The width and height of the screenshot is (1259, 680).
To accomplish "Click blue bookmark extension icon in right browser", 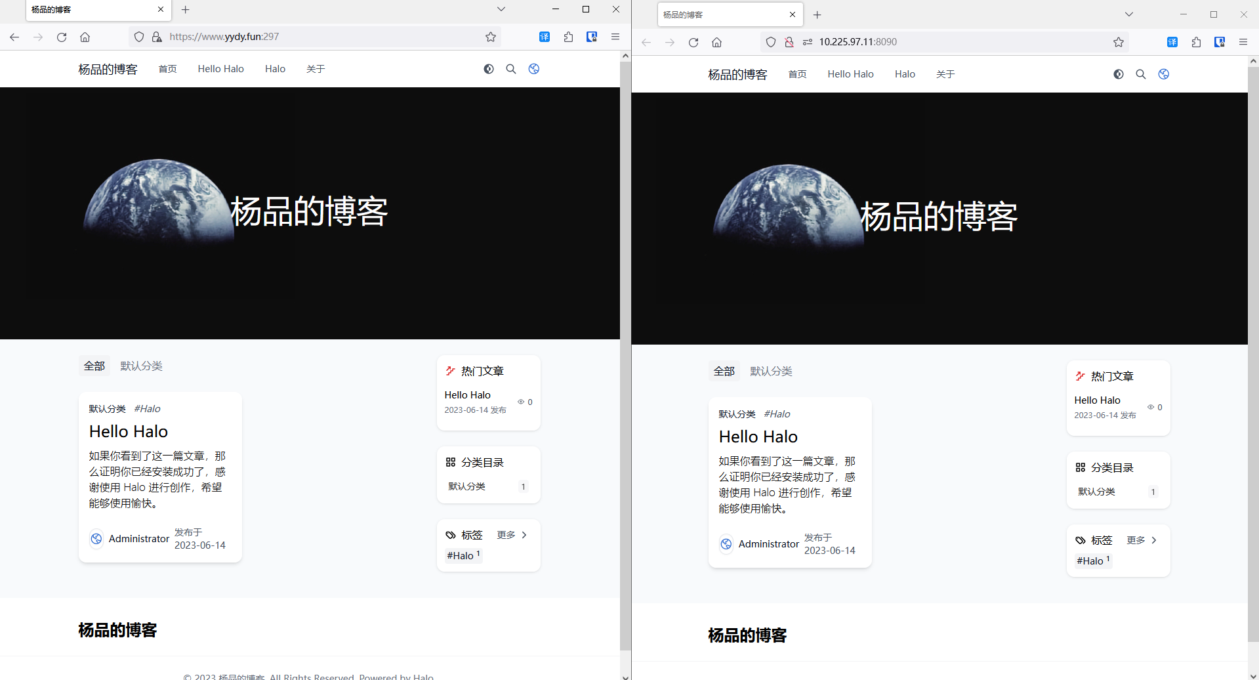I will pos(1220,42).
